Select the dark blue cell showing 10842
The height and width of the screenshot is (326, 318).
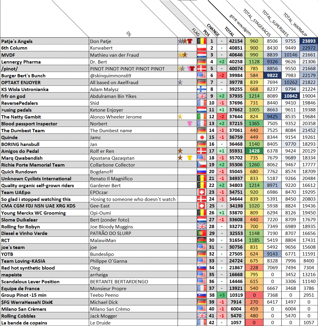290,96
